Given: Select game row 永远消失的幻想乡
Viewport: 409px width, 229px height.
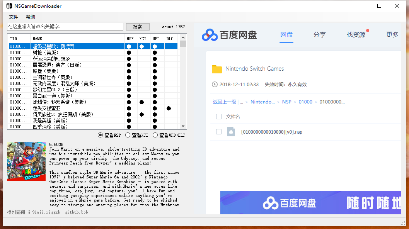Looking at the screenshot, I should tap(93, 59).
